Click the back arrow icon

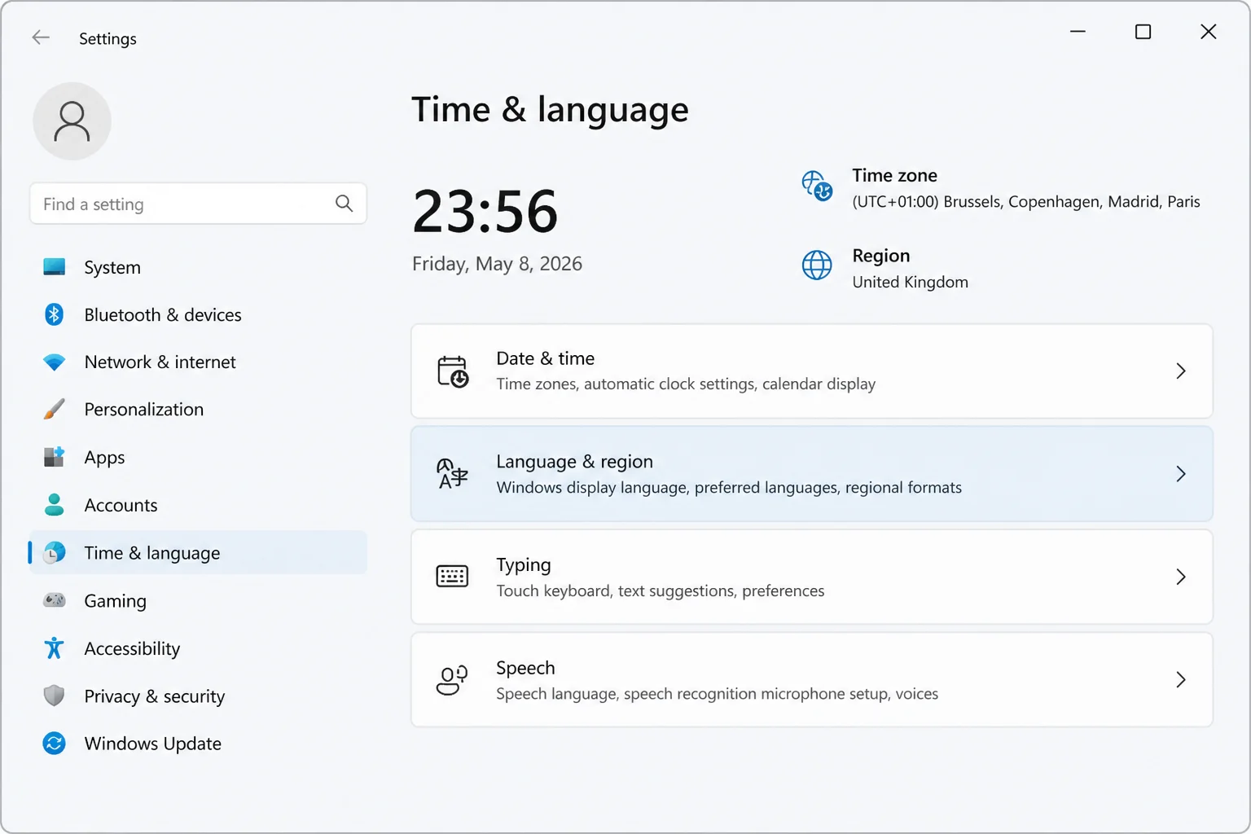pos(41,37)
